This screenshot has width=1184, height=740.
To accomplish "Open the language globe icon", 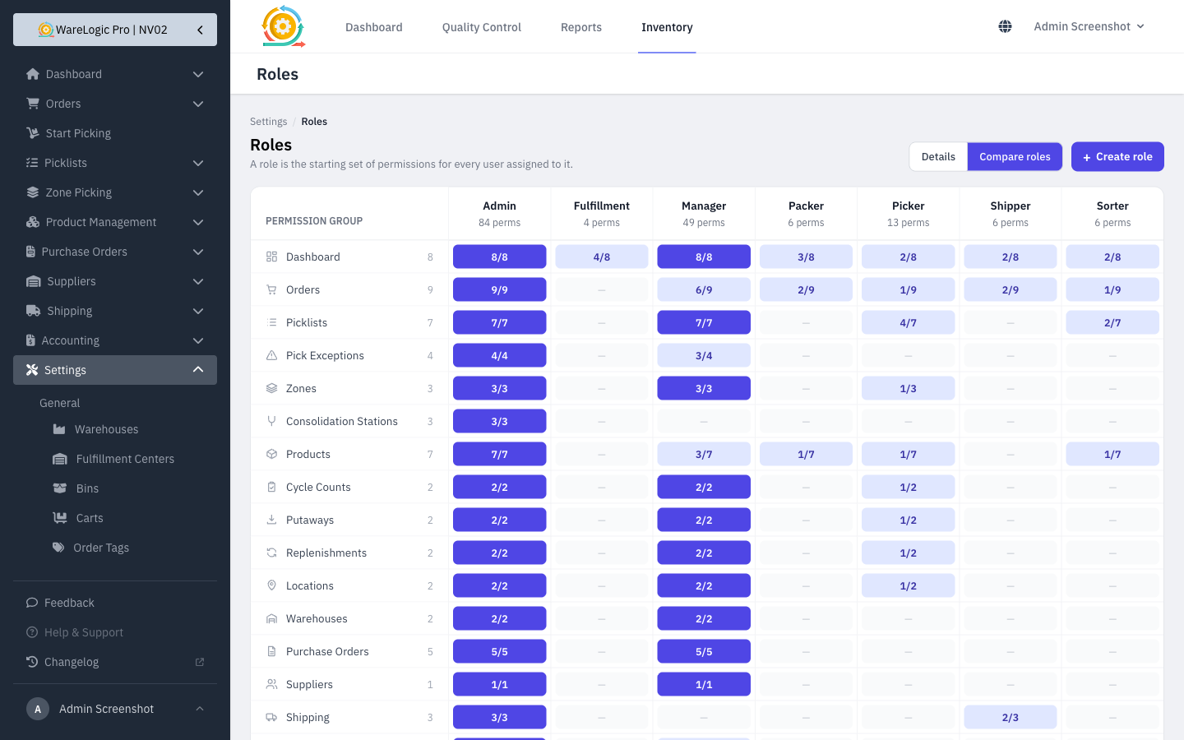I will (1005, 26).
